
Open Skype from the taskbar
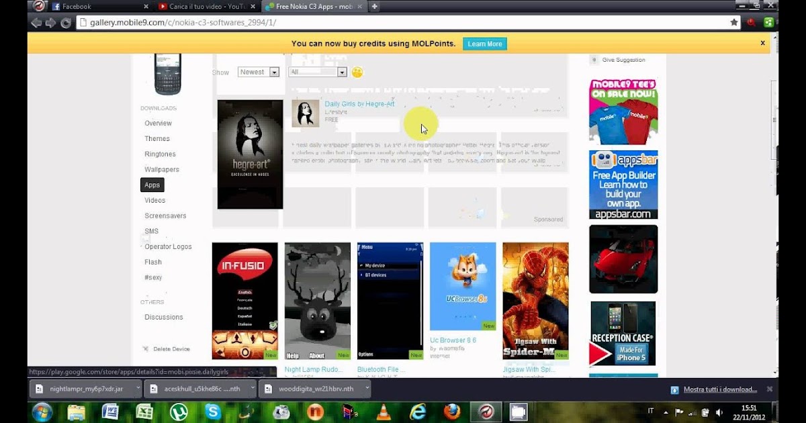tap(213, 412)
